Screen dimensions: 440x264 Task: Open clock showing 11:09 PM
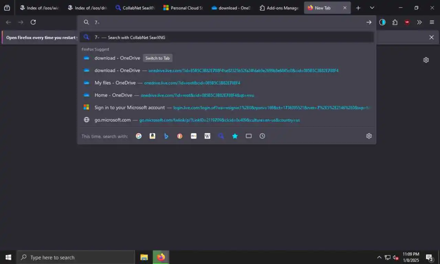tap(411, 257)
